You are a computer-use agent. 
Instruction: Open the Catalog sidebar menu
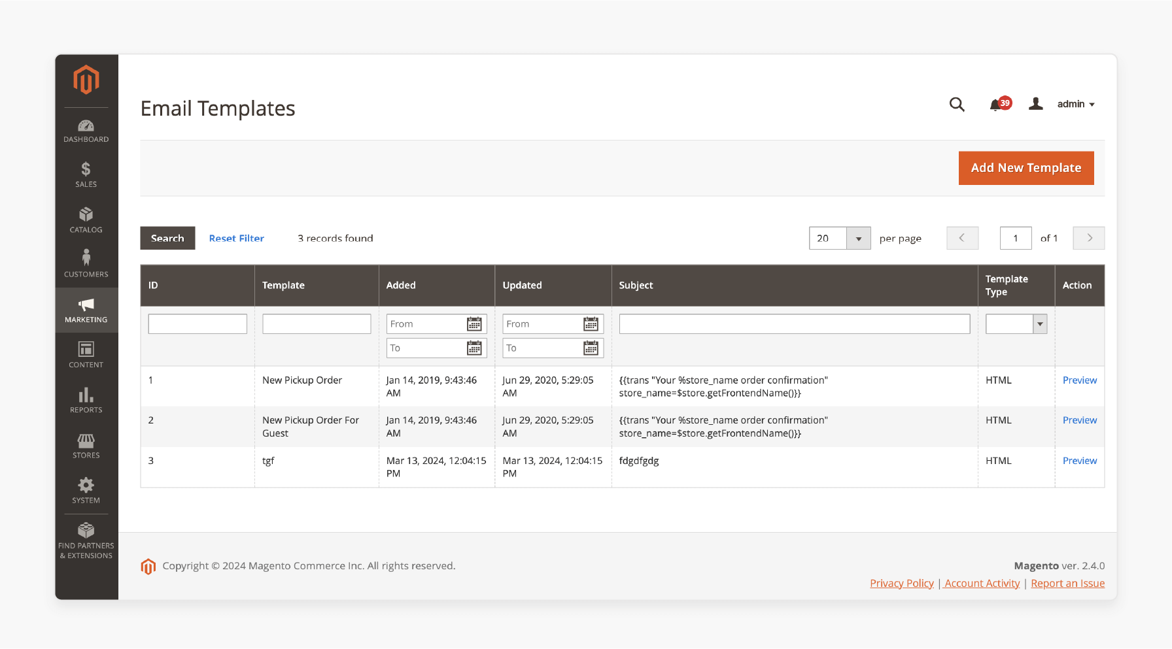(86, 220)
